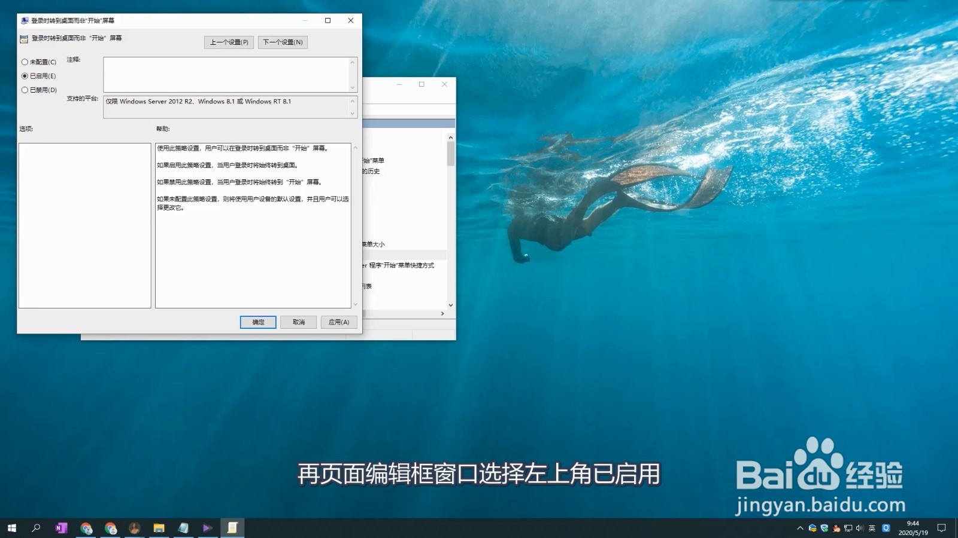This screenshot has height=538, width=958.
Task: Click the network status icon in the tray
Action: click(848, 528)
